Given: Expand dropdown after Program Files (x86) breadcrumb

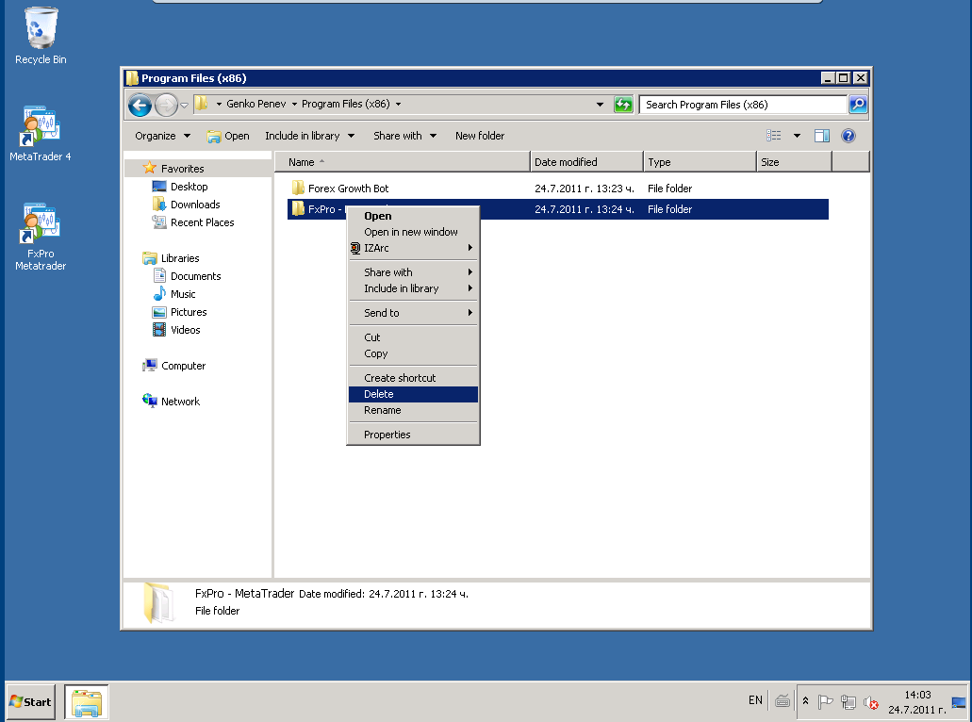Looking at the screenshot, I should tap(398, 104).
